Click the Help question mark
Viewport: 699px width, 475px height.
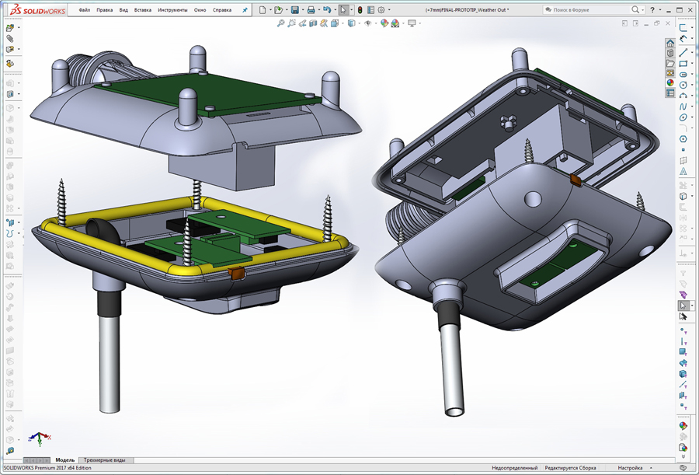pyautogui.click(x=652, y=9)
